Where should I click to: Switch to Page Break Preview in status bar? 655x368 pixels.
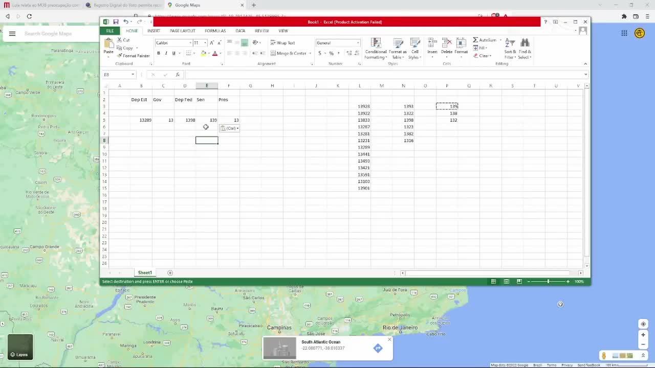click(x=519, y=282)
